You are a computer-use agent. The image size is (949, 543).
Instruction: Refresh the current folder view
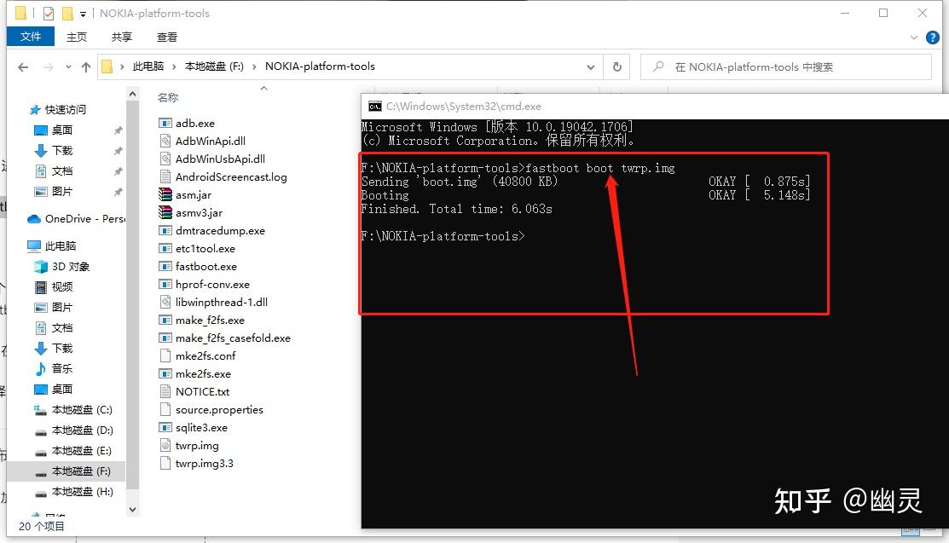pos(616,67)
